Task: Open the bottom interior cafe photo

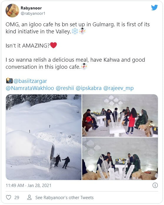Action: click(x=120, y=159)
